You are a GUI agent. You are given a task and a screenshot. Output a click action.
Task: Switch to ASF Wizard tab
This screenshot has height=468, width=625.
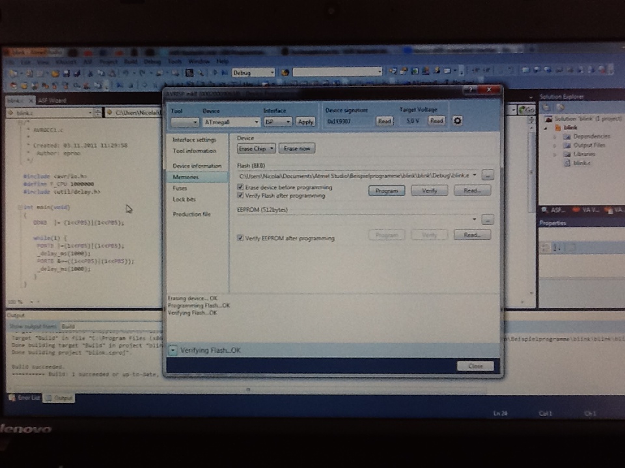(52, 100)
